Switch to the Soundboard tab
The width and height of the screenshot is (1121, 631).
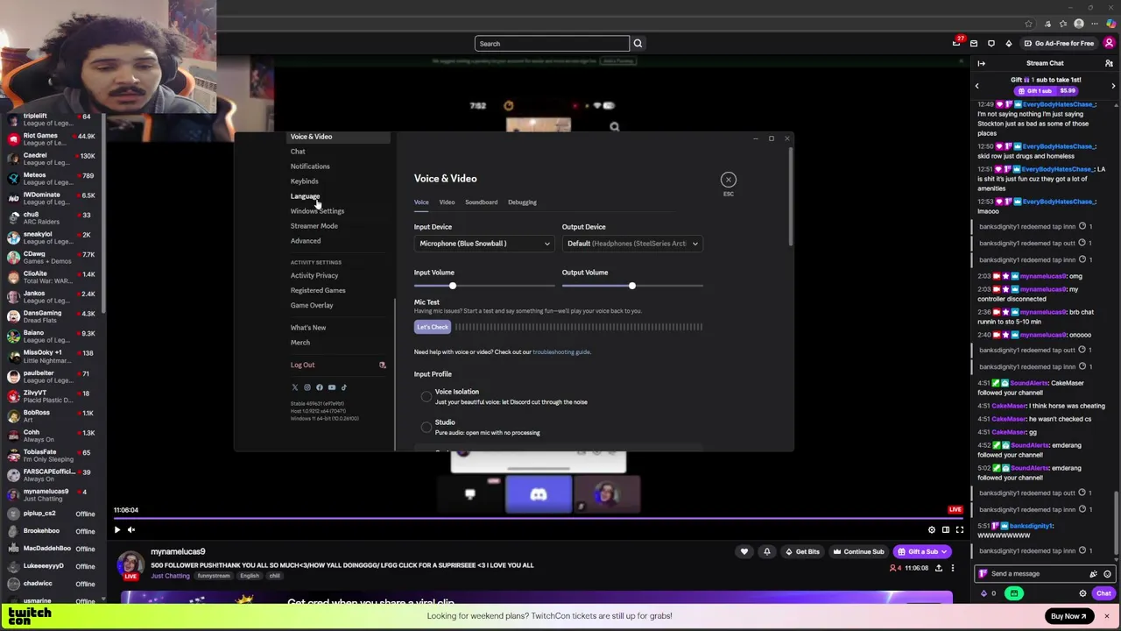tap(481, 202)
